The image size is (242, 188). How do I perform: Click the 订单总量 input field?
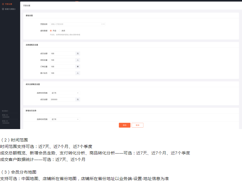(62, 67)
